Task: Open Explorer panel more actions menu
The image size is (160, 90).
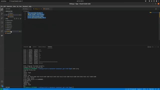Action: (x=20, y=9)
